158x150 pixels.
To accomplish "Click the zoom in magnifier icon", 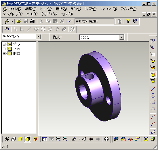I will coord(58,139).
